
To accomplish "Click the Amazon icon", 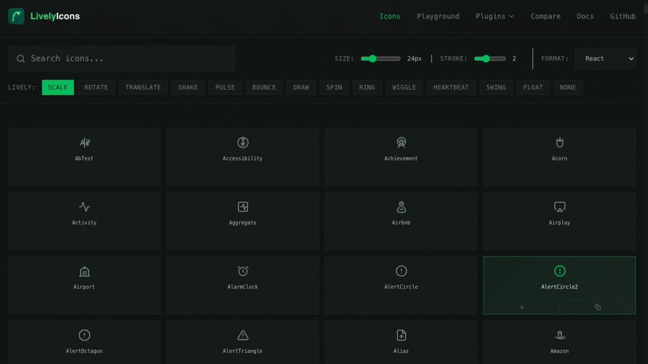I will 559,342.
